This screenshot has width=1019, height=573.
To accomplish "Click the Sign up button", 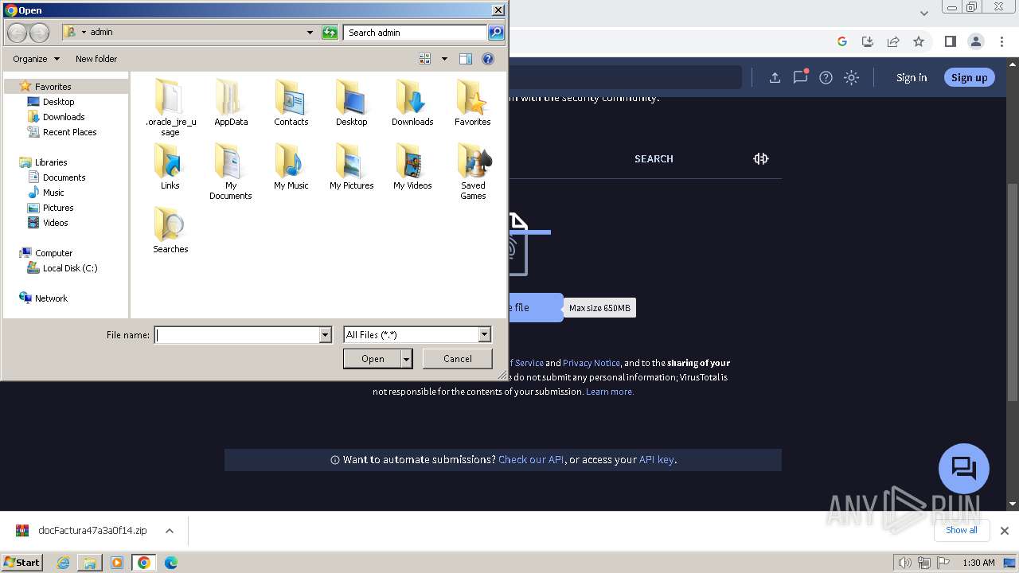I will [969, 77].
